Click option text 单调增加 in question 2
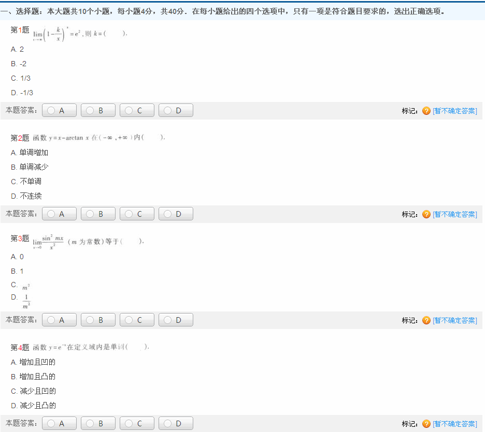This screenshot has width=485, height=432. 34,153
